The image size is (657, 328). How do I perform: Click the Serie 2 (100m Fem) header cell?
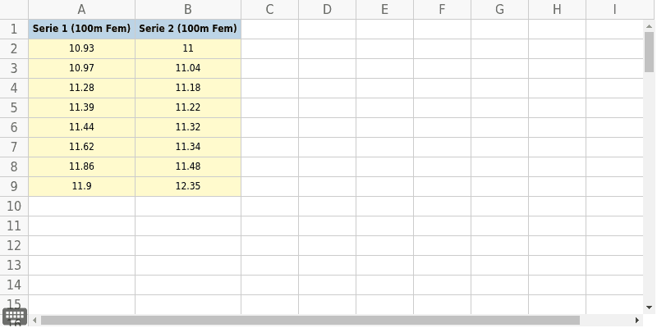click(x=188, y=29)
